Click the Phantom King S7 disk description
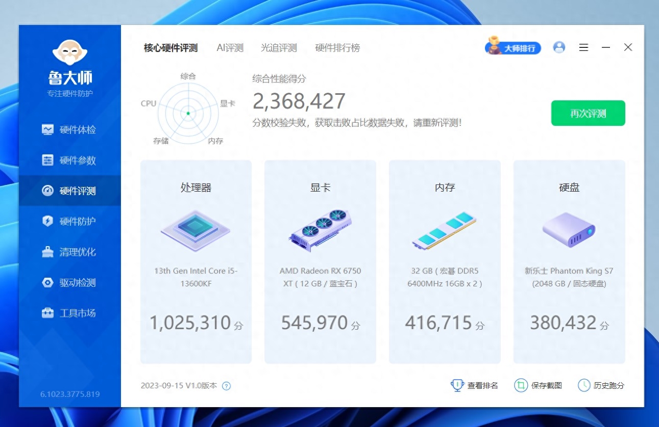The height and width of the screenshot is (427, 659). pyautogui.click(x=569, y=277)
